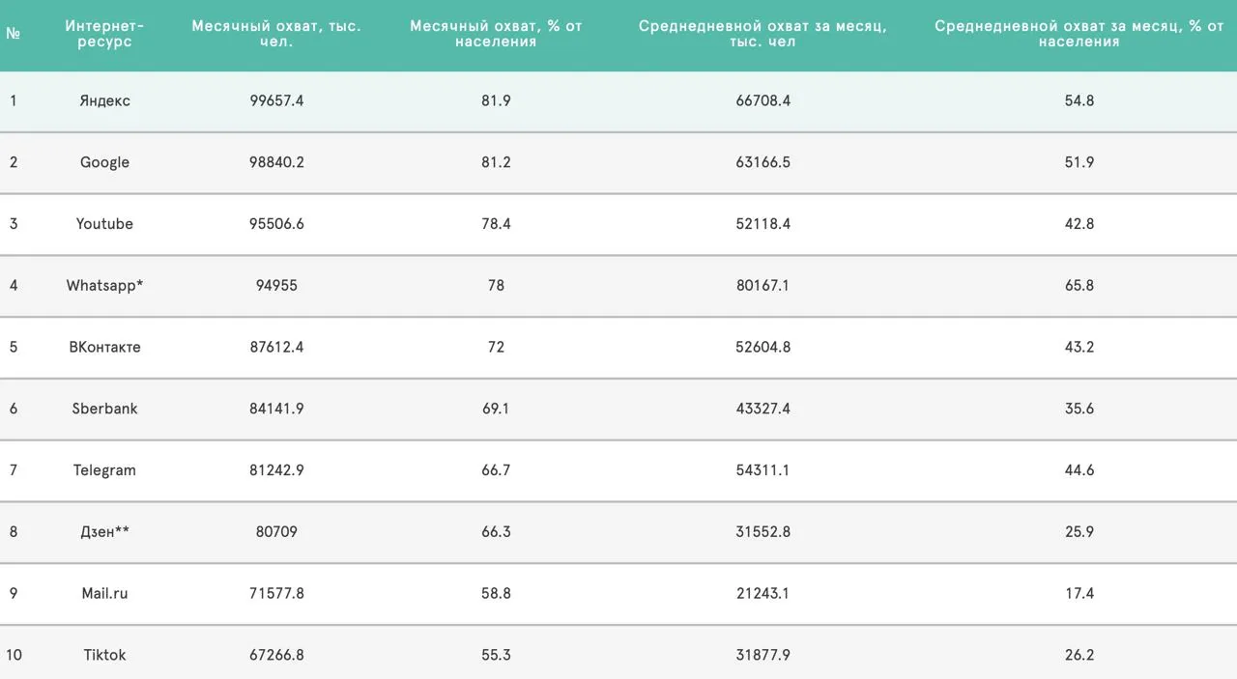Click the Интернет-ресурс column header
The height and width of the screenshot is (679, 1237).
point(104,34)
